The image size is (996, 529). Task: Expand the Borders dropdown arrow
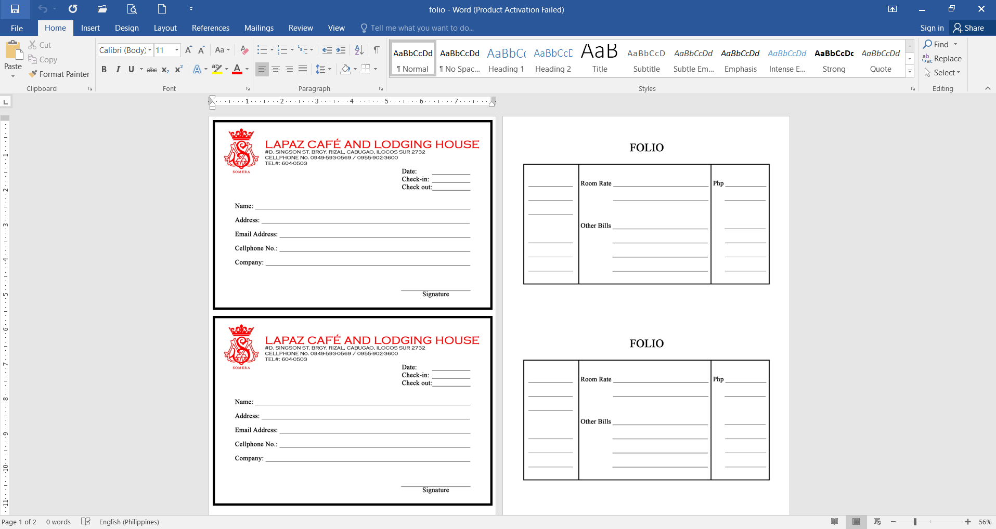tap(376, 69)
